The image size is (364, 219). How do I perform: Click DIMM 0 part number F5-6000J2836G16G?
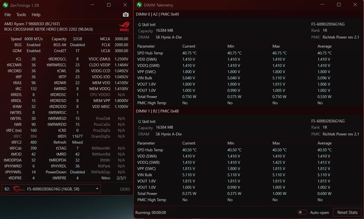(x=328, y=24)
